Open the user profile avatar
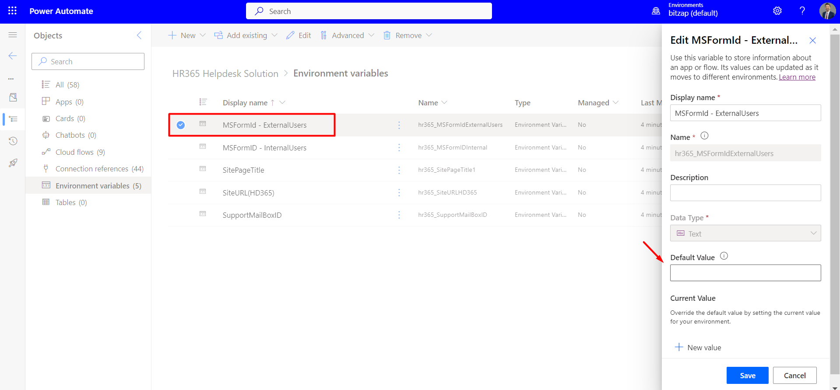Image resolution: width=840 pixels, height=390 pixels. pos(827,11)
